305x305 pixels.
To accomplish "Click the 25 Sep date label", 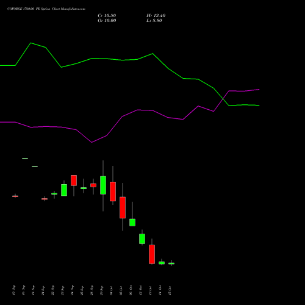I will point(82,290).
